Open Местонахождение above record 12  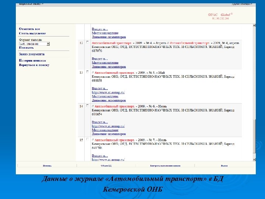(105, 33)
